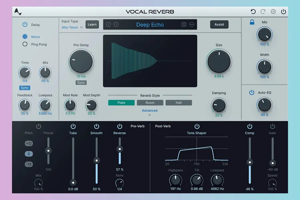Image resolution: width=300 pixels, height=200 pixels.
Task: Select the Ping Pong radio option
Action: (x=25, y=44)
